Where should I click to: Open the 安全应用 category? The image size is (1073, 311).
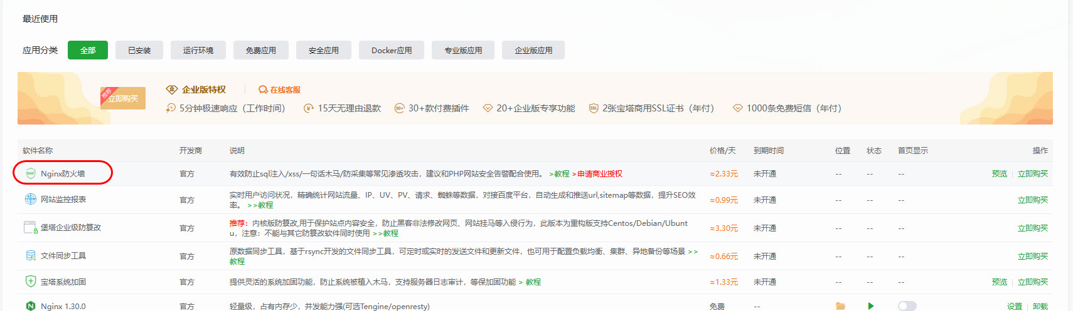pos(324,50)
